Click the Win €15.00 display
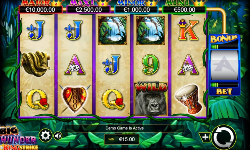250x150 pixels. pyautogui.click(x=121, y=139)
